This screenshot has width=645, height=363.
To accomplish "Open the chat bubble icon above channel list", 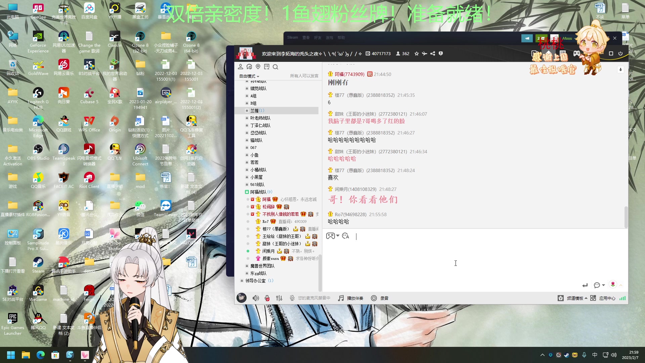I will 249,67.
